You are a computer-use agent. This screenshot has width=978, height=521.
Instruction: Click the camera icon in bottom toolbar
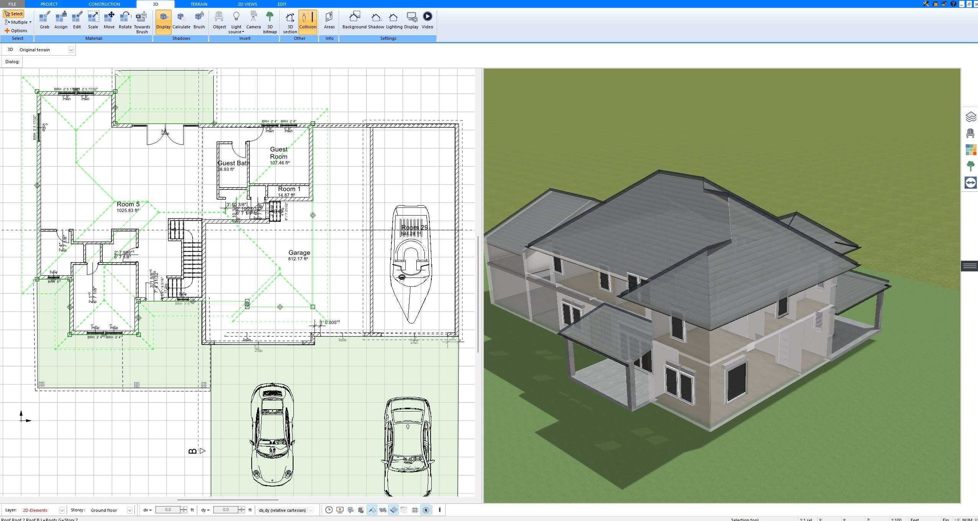[351, 510]
